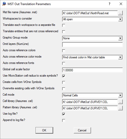The image size is (127, 139).
Task: Enable Auto cross reference fonts
Action: [64, 63]
